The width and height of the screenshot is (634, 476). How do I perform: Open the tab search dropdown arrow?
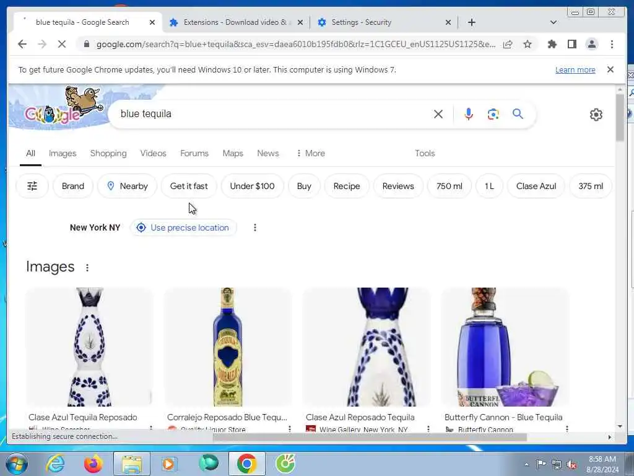tap(554, 22)
